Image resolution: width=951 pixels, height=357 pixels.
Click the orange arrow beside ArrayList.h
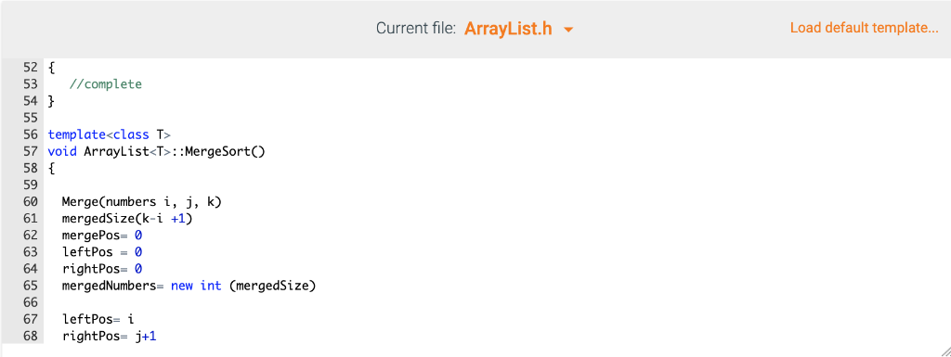[x=568, y=29]
